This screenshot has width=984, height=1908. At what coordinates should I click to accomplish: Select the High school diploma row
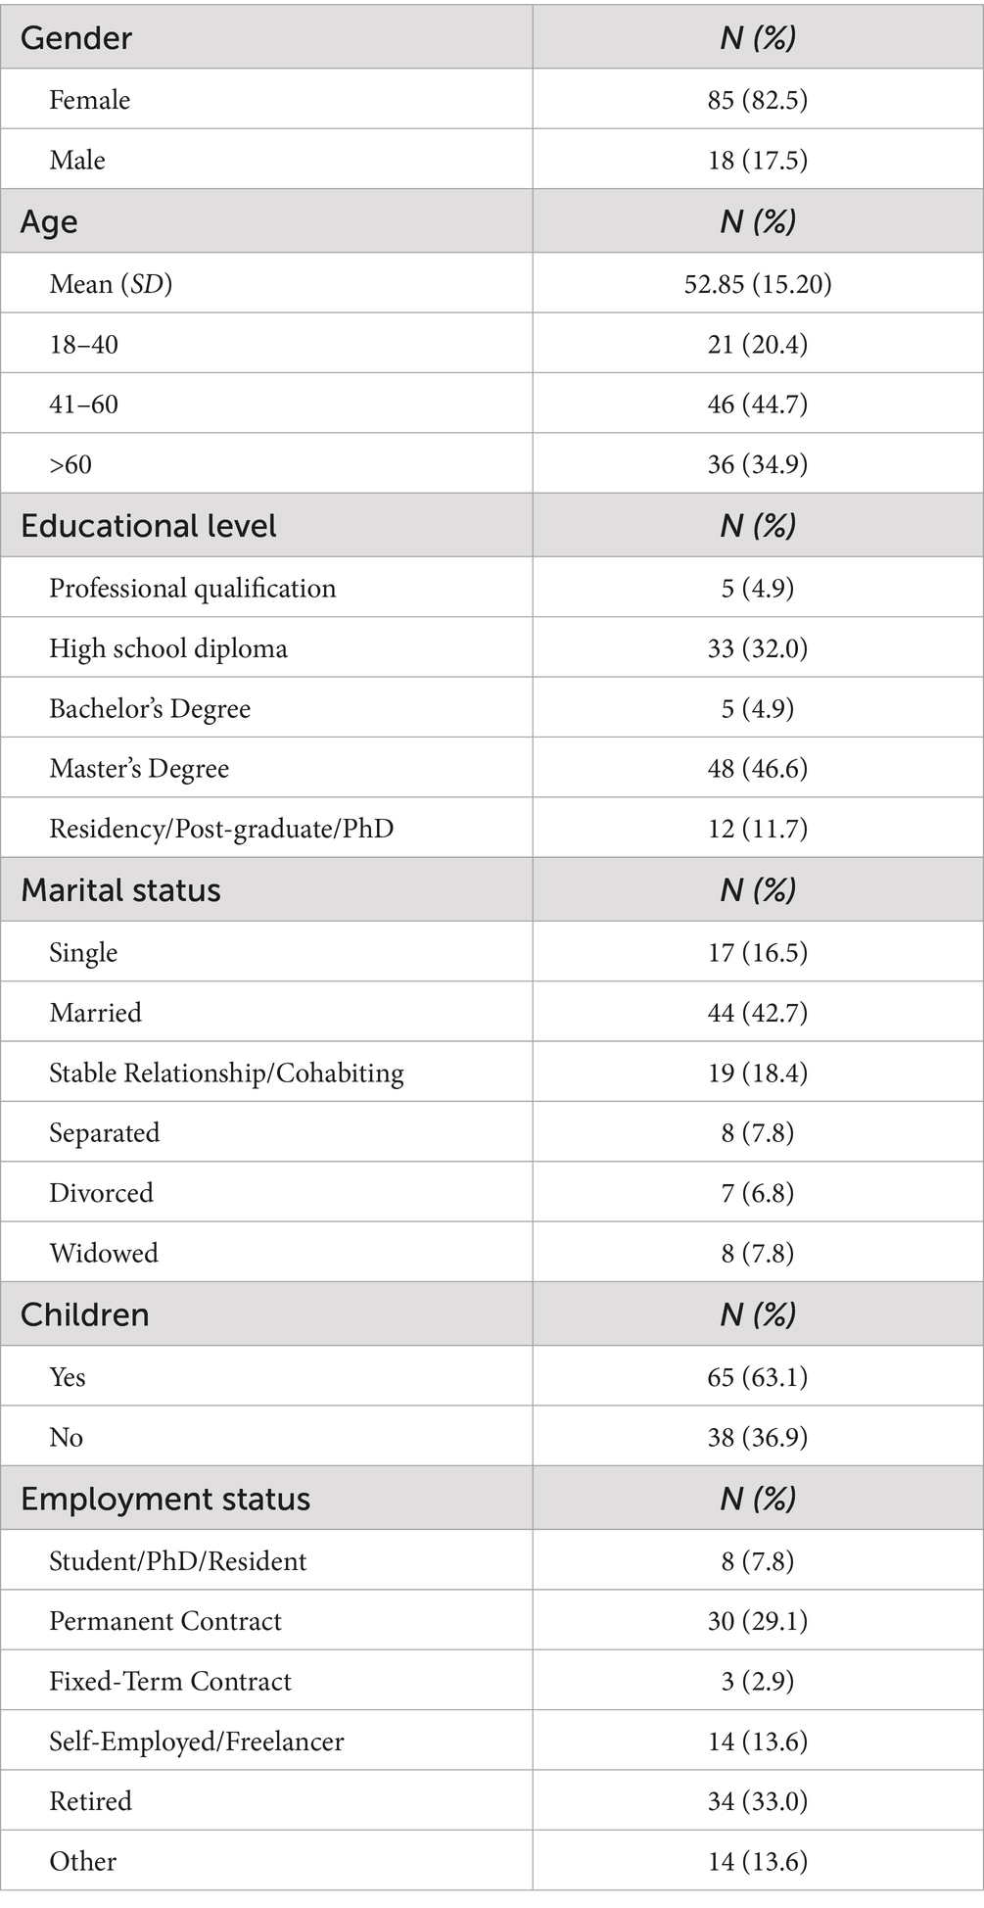pos(168,648)
